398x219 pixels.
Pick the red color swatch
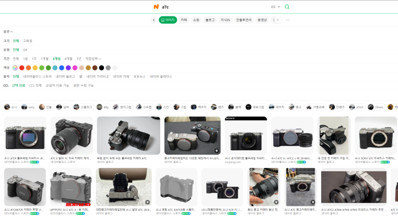pyautogui.click(x=22, y=67)
